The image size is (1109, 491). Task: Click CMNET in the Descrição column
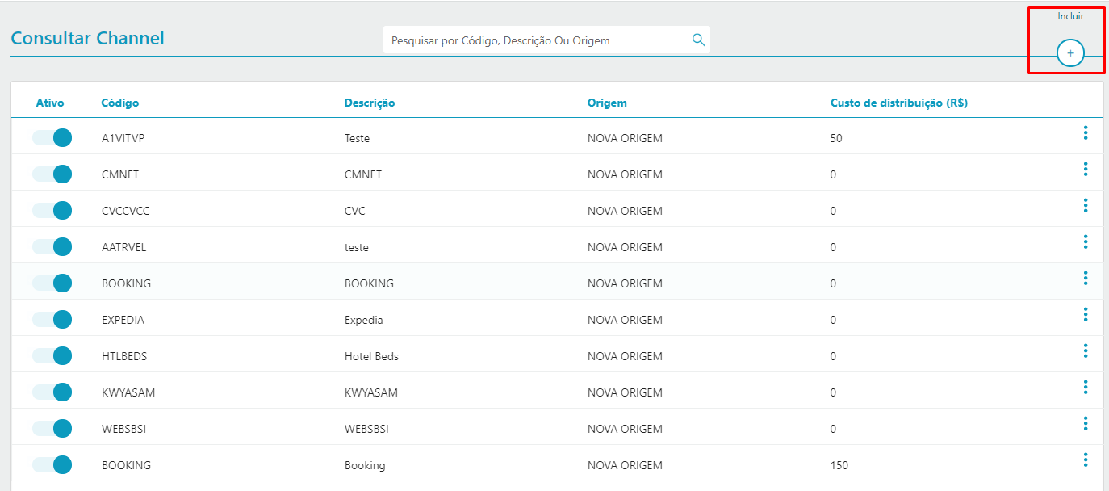pos(363,174)
